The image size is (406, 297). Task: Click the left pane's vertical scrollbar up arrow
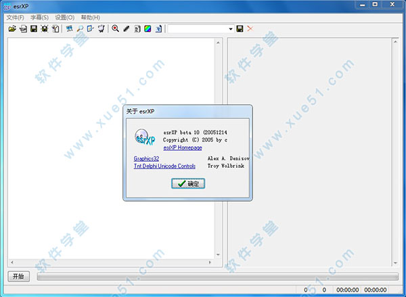click(218, 43)
